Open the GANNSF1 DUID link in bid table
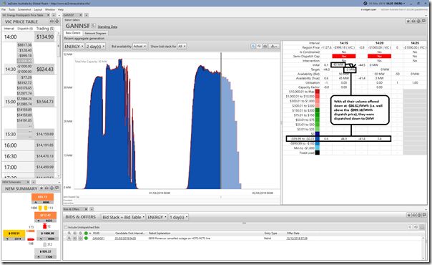This screenshot has height=265, width=432. (x=99, y=238)
